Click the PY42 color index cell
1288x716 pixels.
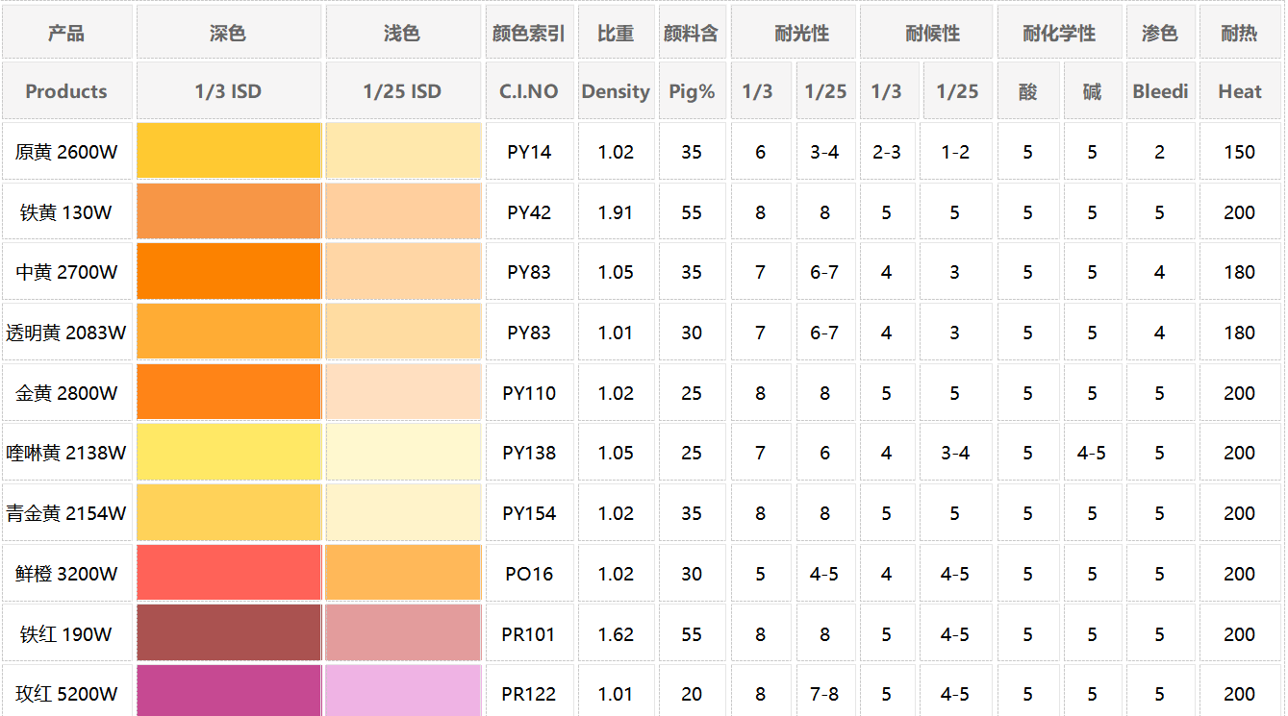pyautogui.click(x=529, y=211)
